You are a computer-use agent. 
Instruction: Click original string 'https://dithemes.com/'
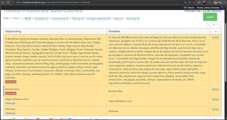point(17,99)
